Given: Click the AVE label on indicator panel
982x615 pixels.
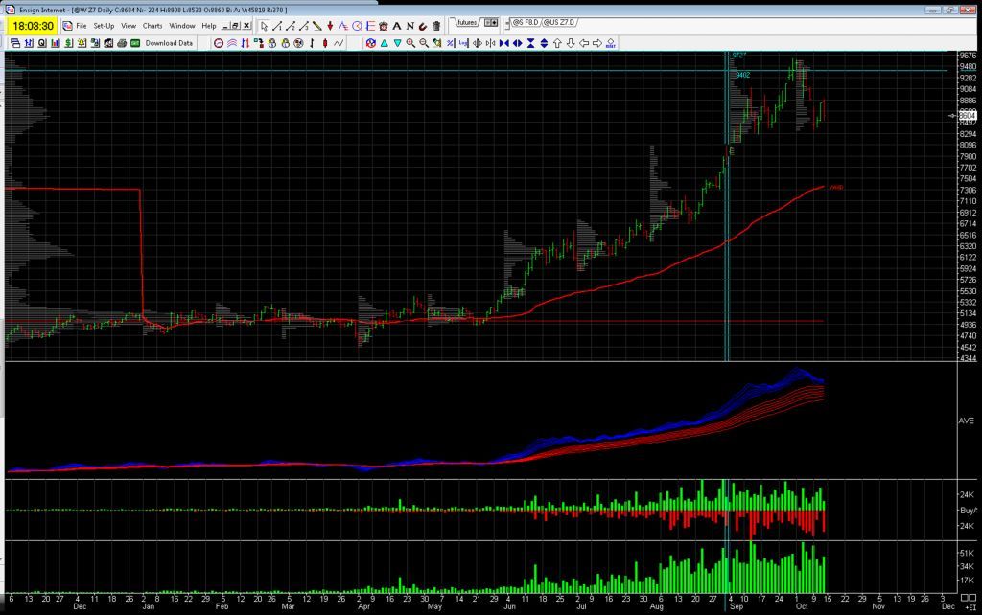Looking at the screenshot, I should point(967,421).
